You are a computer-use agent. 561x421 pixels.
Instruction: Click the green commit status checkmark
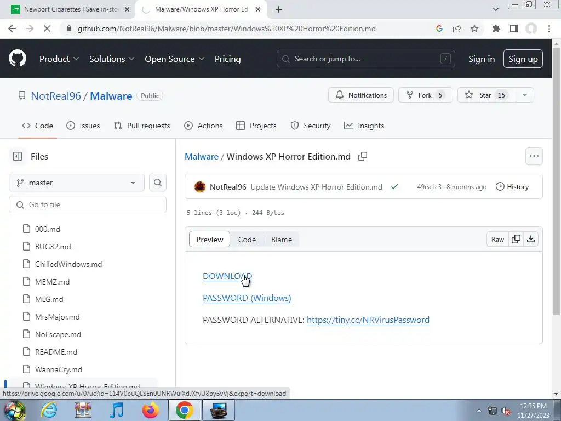[x=394, y=186]
